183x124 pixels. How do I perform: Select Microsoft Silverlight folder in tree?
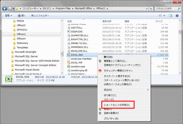(x=25, y=52)
